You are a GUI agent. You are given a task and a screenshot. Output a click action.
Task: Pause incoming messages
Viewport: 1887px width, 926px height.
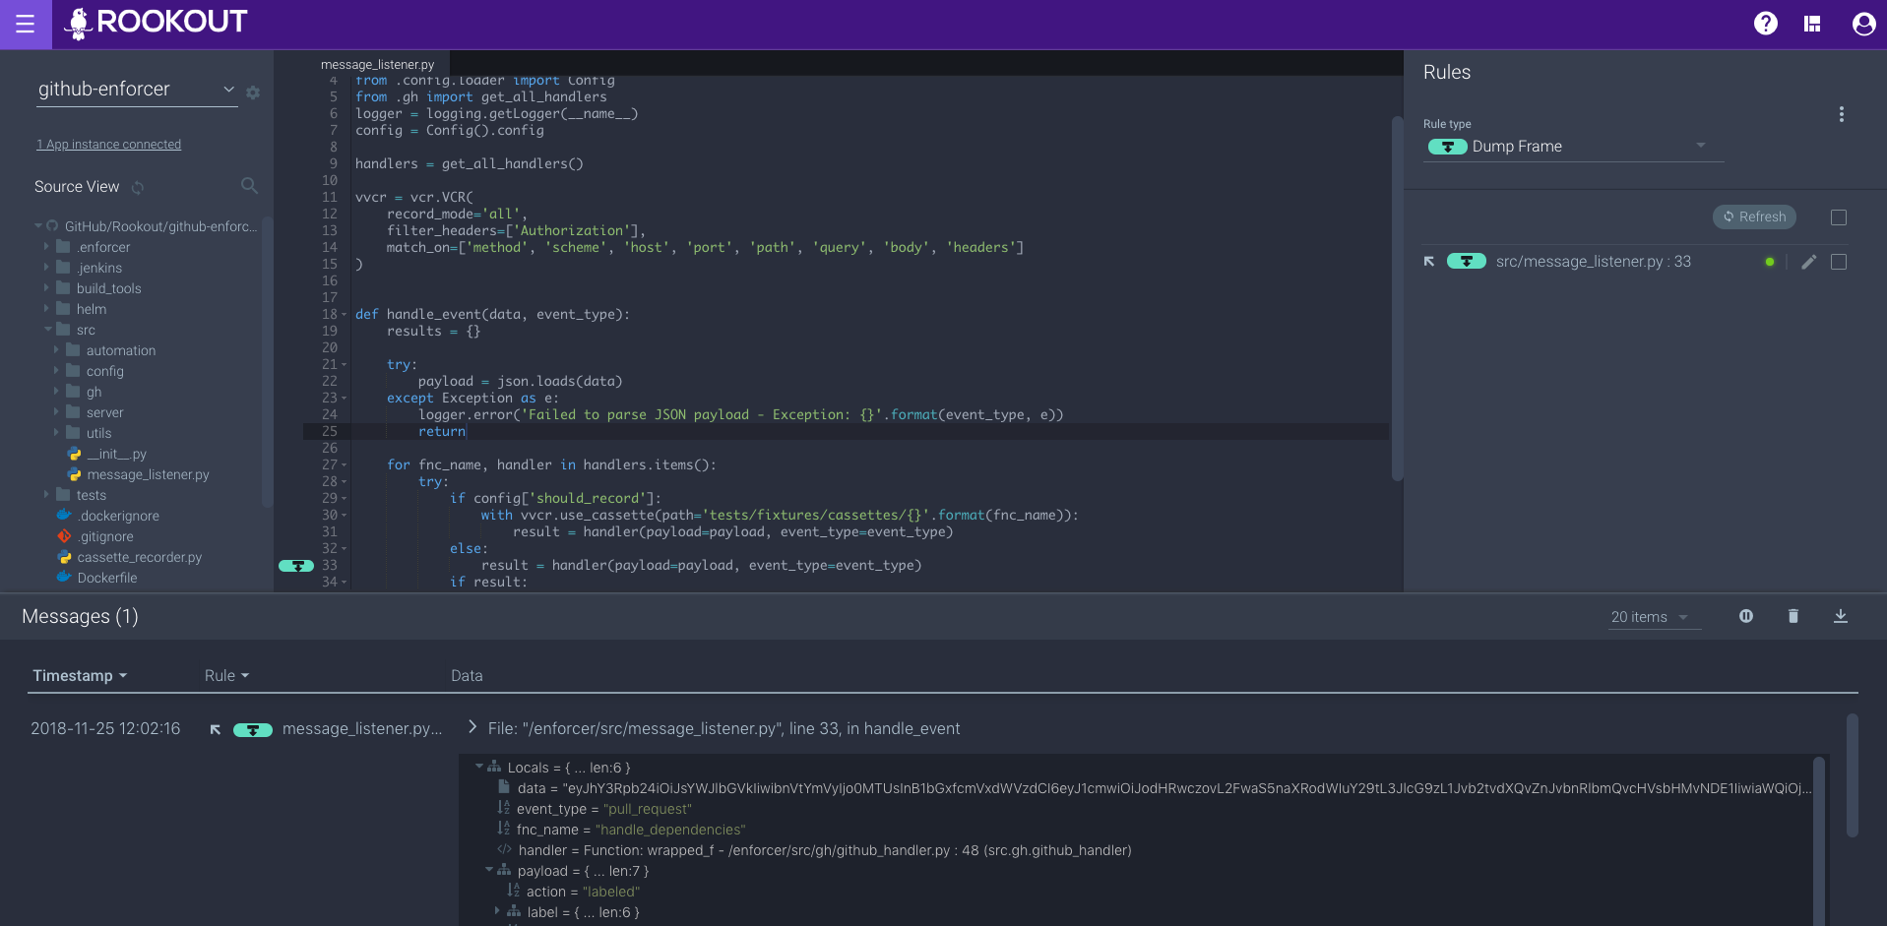(x=1746, y=616)
